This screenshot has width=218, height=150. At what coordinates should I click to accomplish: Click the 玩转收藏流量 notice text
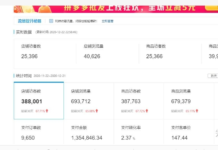point(76,21)
